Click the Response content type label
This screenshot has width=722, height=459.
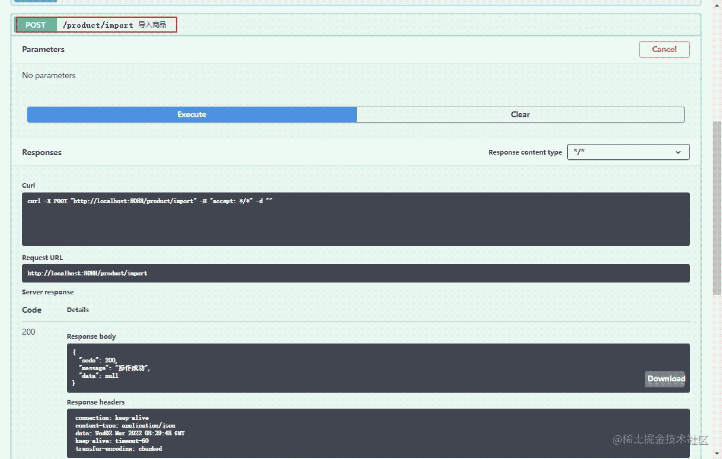525,152
